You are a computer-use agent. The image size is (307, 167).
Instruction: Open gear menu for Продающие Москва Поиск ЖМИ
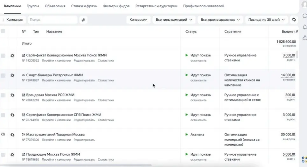tap(12, 155)
